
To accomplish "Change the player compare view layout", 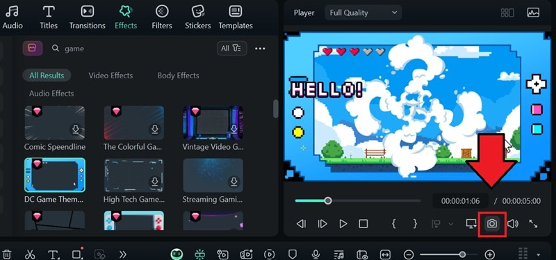I will [507, 12].
